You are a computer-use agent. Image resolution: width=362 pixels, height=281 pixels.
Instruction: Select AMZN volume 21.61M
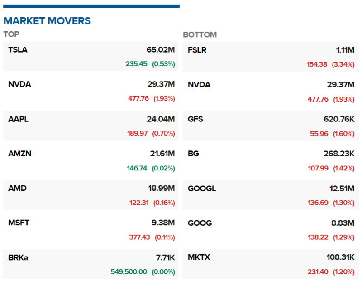(162, 154)
